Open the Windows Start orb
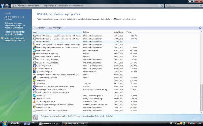Image resolution: width=203 pixels, height=126 pixels. pos(5,123)
